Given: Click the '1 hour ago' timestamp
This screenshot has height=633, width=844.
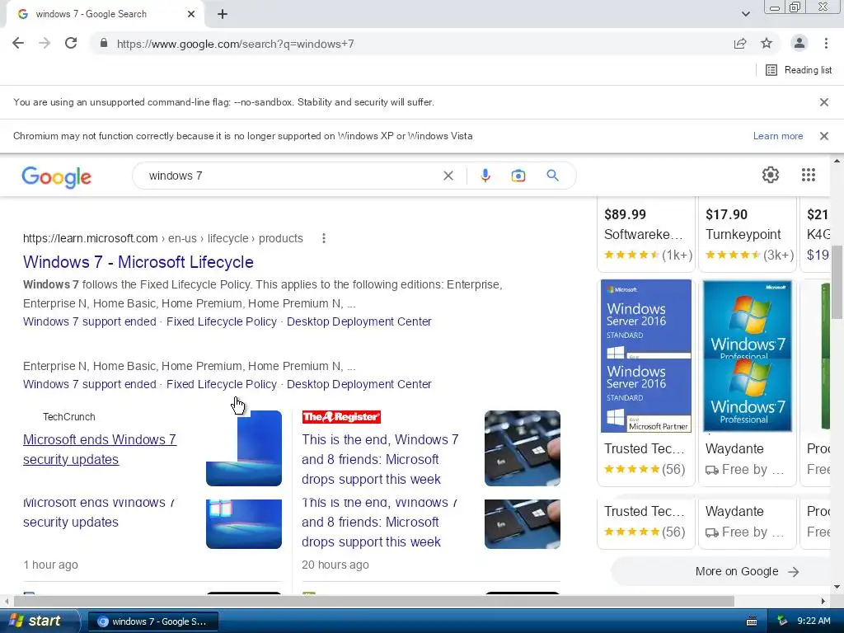Looking at the screenshot, I should coord(50,565).
